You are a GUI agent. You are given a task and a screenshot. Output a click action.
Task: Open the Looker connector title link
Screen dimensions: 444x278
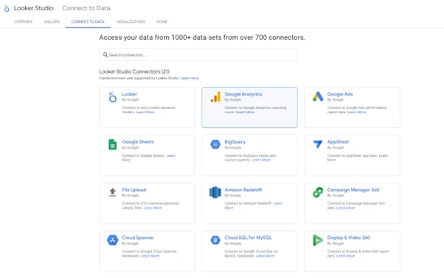[x=129, y=94]
